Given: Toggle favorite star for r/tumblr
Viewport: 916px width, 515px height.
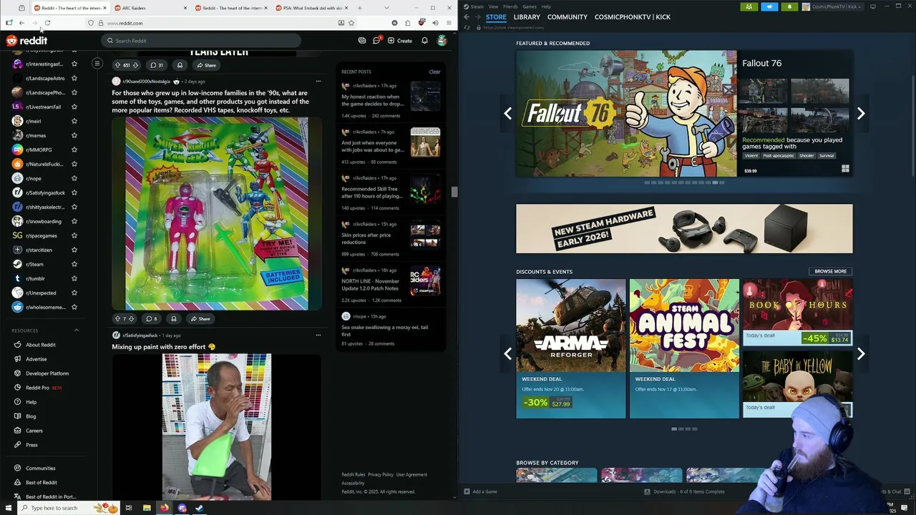Looking at the screenshot, I should tap(74, 278).
